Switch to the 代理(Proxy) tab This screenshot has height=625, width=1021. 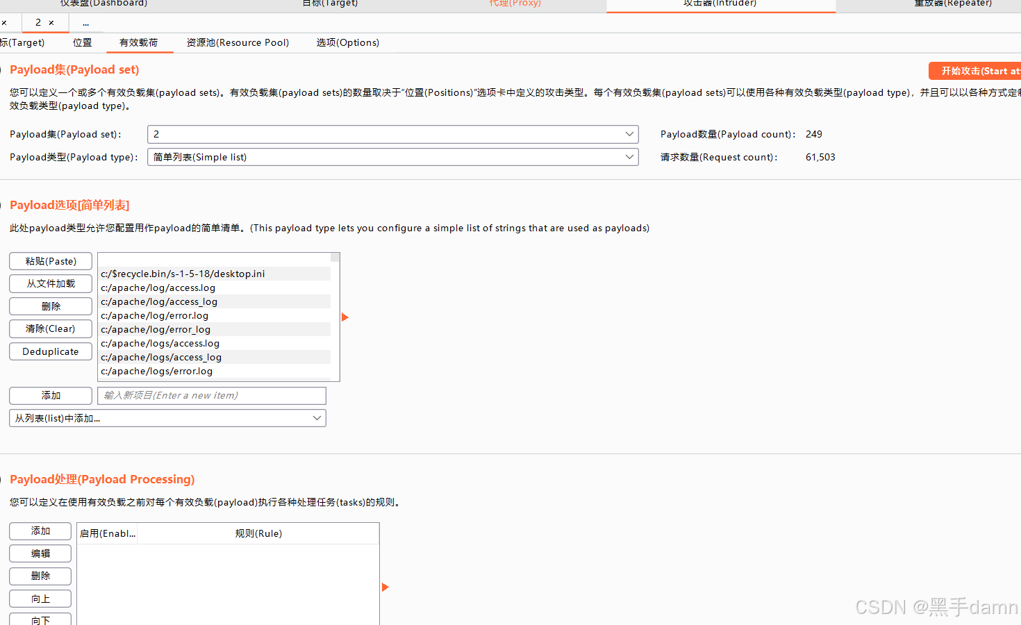515,4
